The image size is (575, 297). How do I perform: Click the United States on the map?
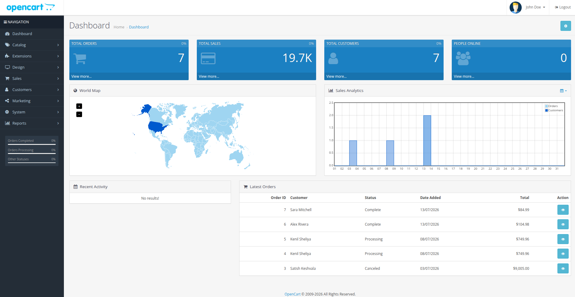(157, 127)
